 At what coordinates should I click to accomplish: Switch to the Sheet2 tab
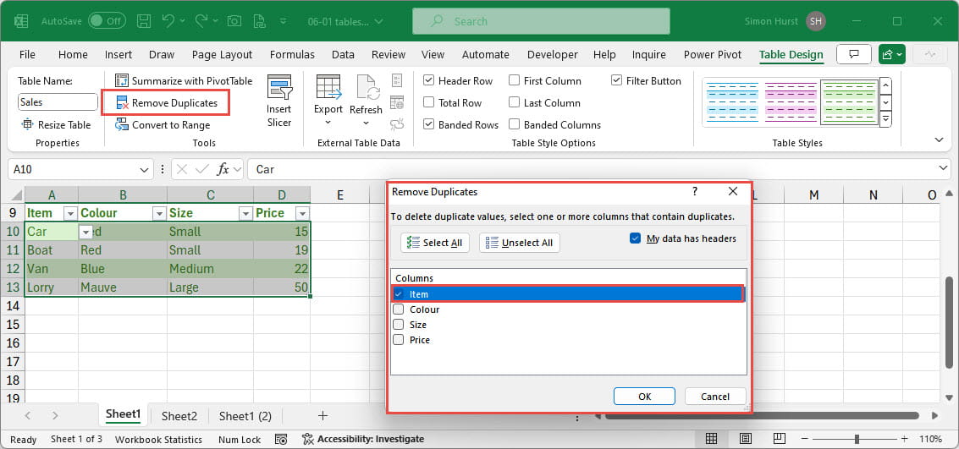tap(179, 416)
